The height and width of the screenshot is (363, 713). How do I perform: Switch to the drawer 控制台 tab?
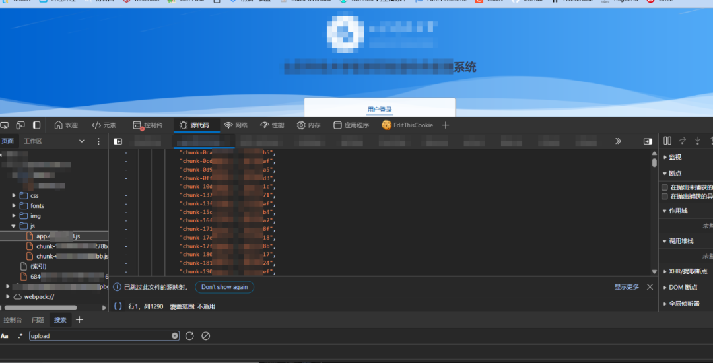coord(13,320)
